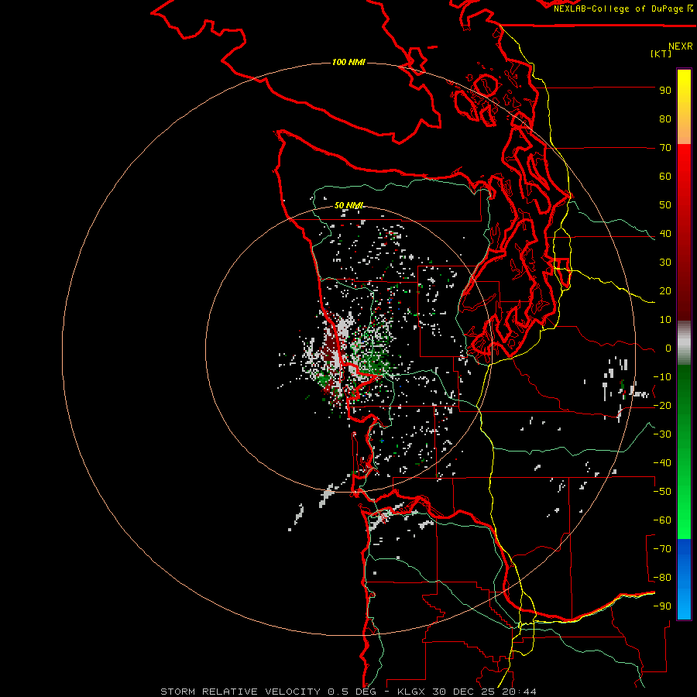Click the -20 knot scale label
This screenshot has width=697, height=697.
pyautogui.click(x=662, y=406)
